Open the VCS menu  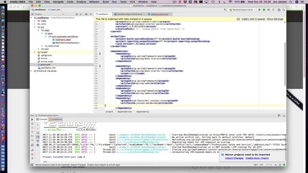[x=132, y=2]
